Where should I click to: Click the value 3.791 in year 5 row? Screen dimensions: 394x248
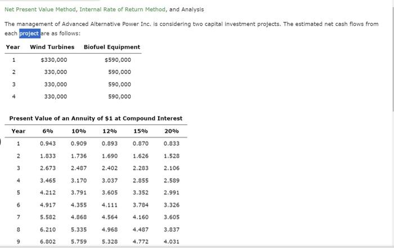pyautogui.click(x=79, y=192)
